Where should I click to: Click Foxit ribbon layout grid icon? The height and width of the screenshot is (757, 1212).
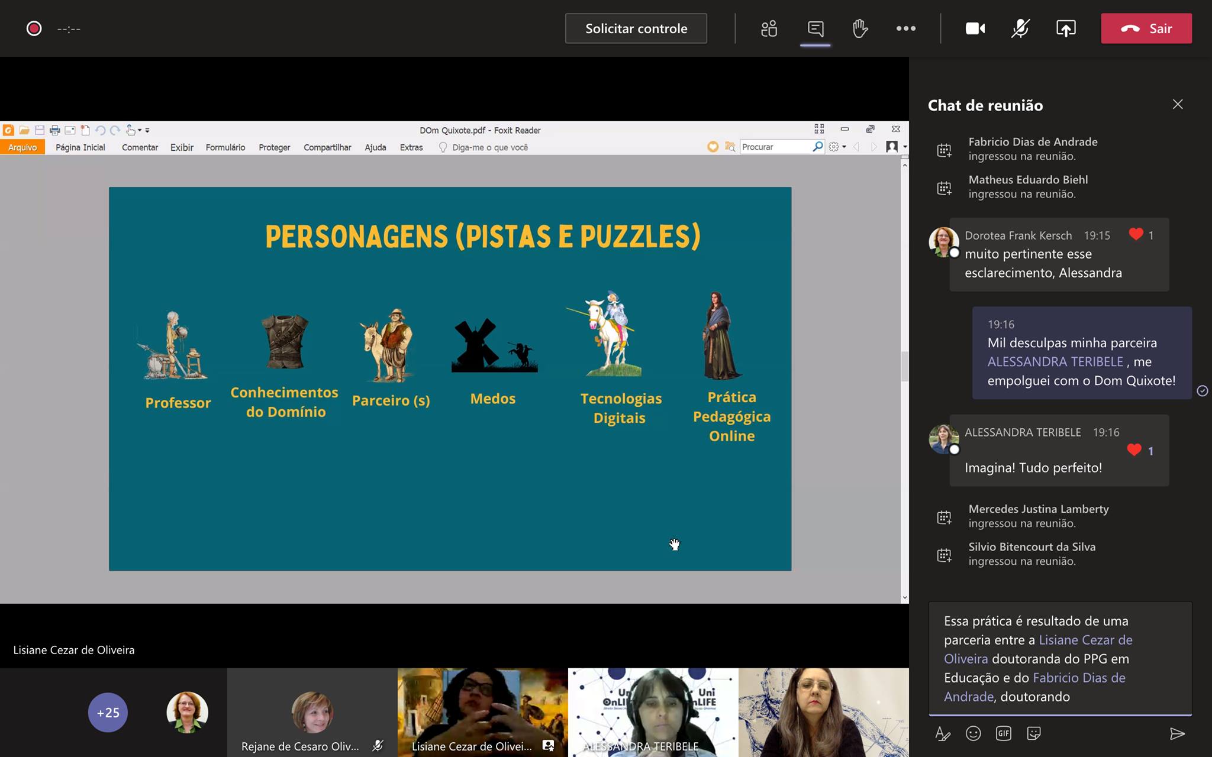tap(819, 129)
